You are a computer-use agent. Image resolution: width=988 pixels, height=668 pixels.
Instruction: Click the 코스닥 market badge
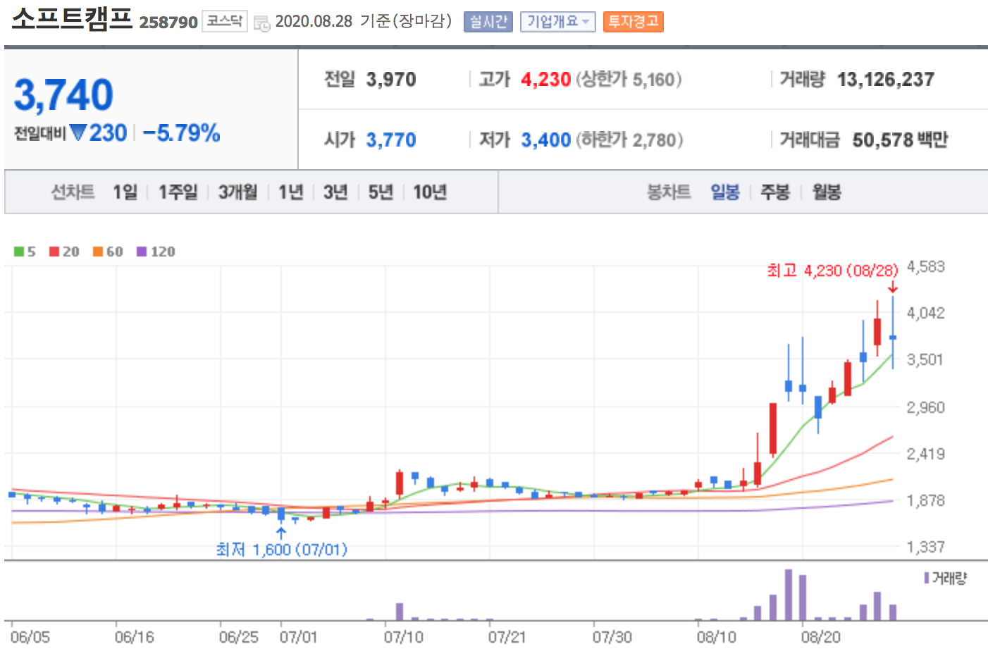(225, 21)
